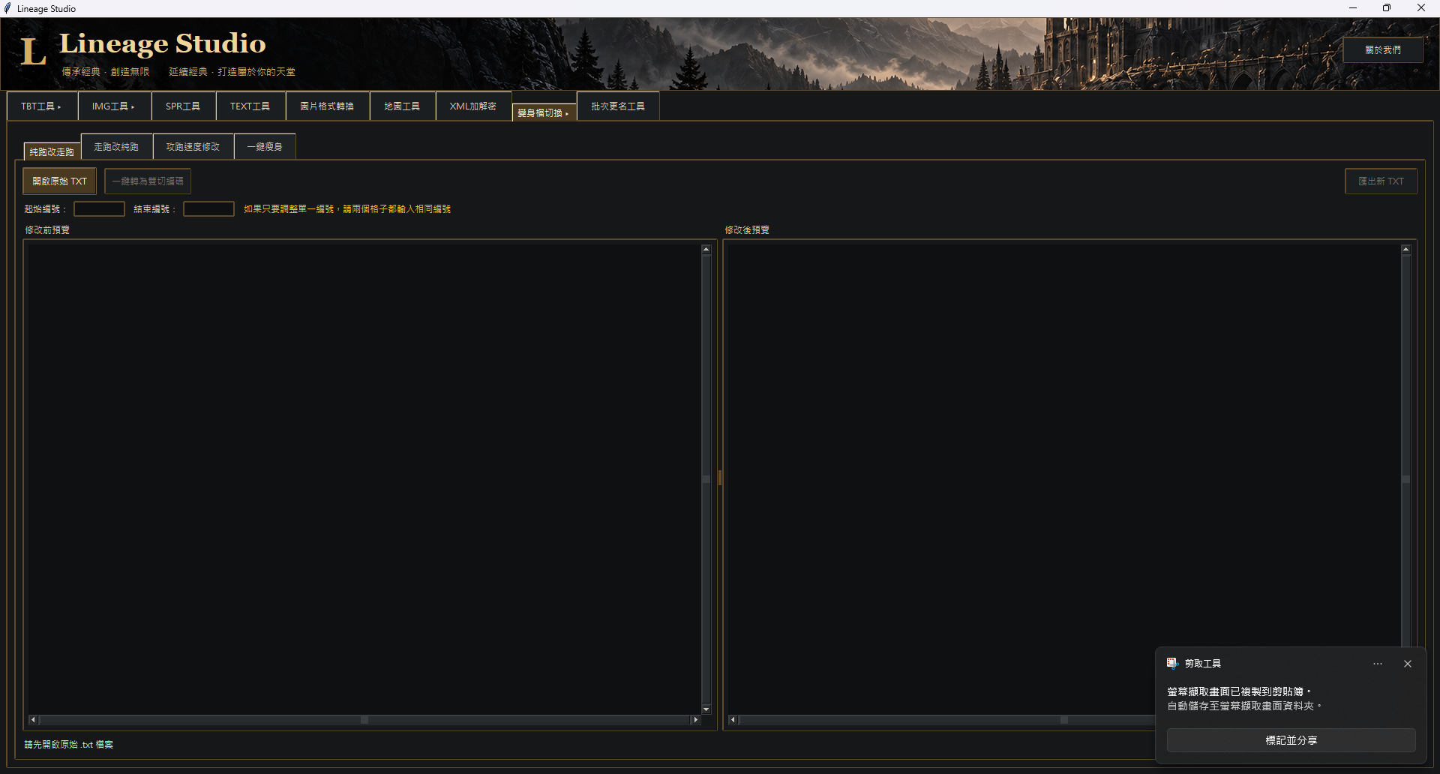This screenshot has width=1440, height=774.
Task: Open the 剪取工具 notification options menu
Action: (x=1378, y=664)
